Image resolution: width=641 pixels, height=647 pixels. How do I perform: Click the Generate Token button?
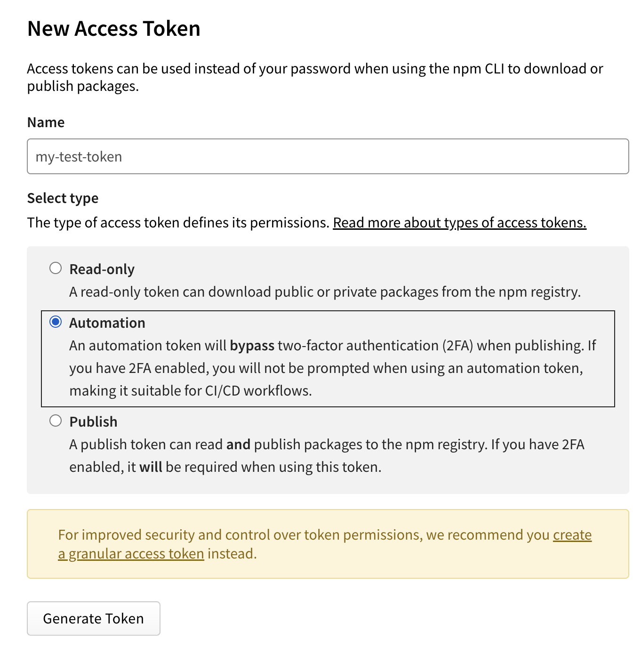point(93,618)
